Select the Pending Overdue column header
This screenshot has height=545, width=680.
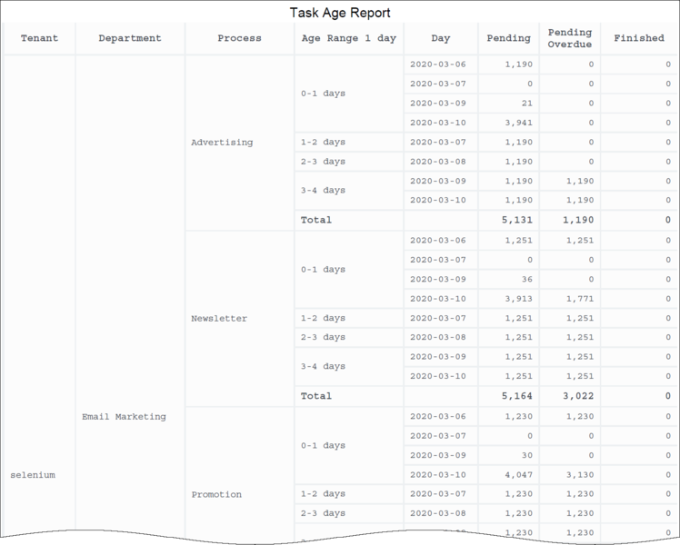point(569,38)
